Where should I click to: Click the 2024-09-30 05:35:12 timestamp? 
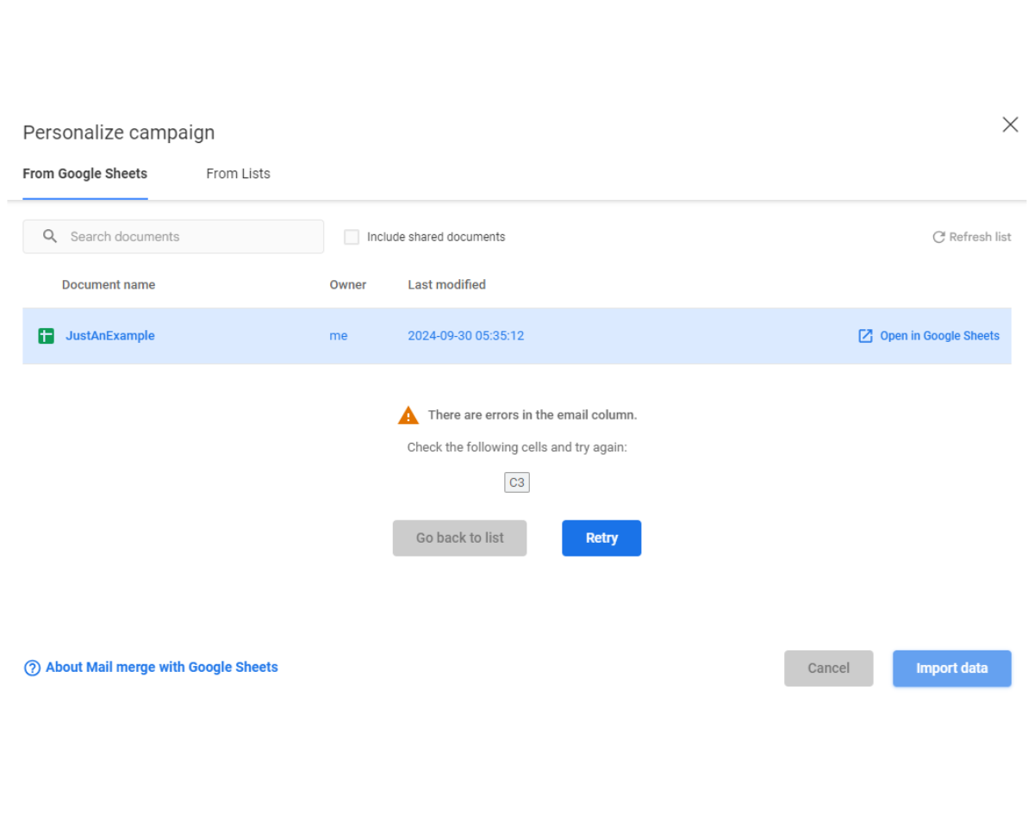pos(466,336)
